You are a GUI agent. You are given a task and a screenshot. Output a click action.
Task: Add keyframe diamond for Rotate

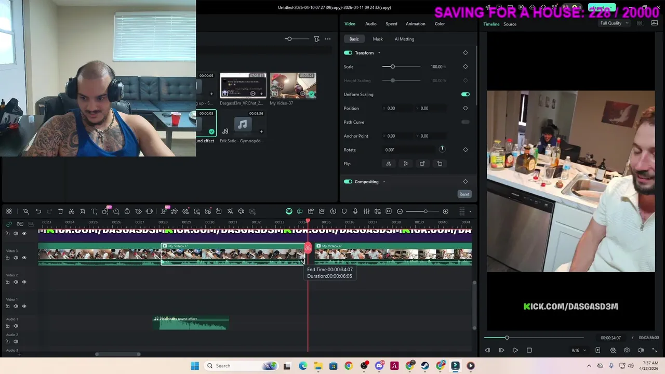click(x=465, y=150)
